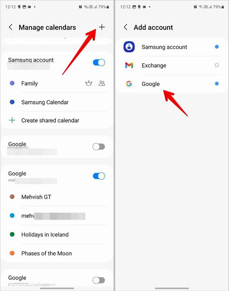Open the Mehvish GT calendar
Viewport: 229px width, 291px height.
point(57,197)
